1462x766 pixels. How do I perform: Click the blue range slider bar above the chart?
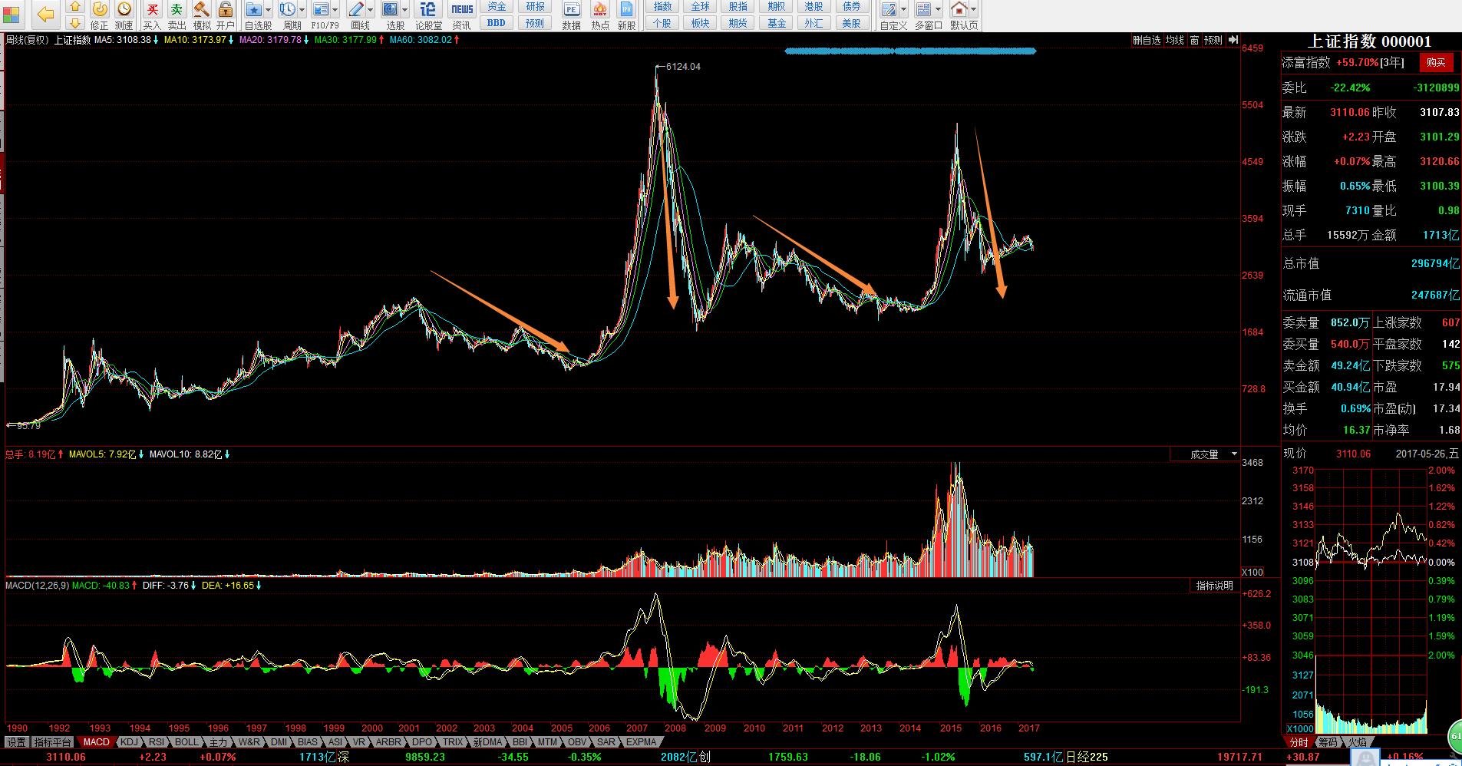point(910,51)
